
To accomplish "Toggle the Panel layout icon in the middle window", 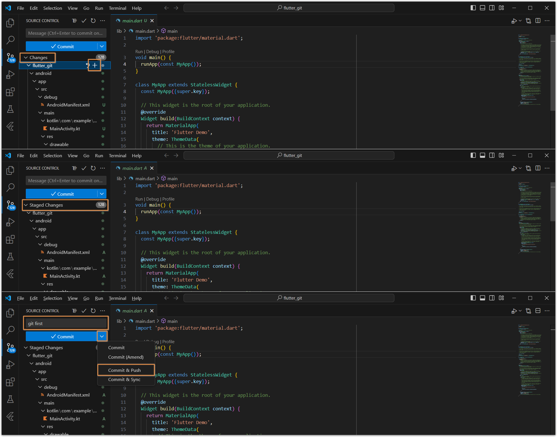I will (482, 155).
